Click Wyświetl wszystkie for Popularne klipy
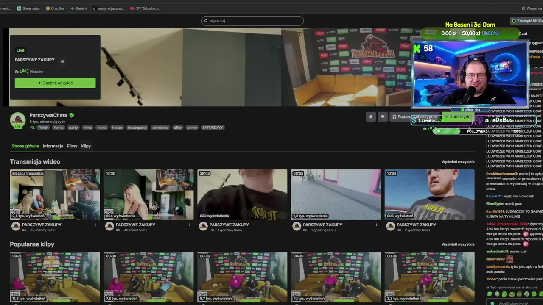The height and width of the screenshot is (305, 543). coord(458,244)
